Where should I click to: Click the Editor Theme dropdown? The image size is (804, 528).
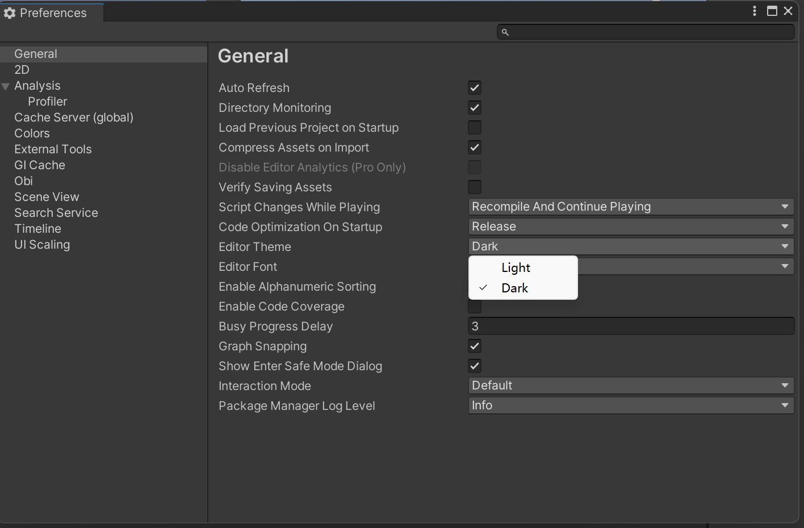[631, 246]
